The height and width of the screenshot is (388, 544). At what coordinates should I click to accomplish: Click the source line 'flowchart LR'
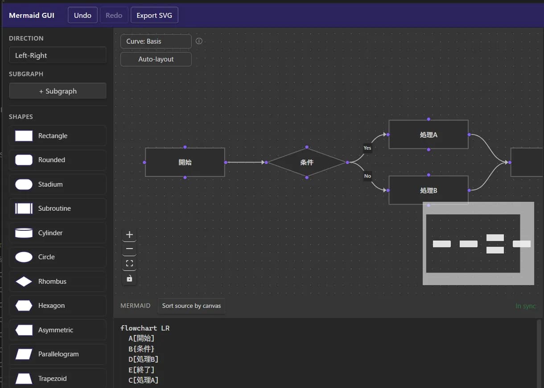coord(145,328)
